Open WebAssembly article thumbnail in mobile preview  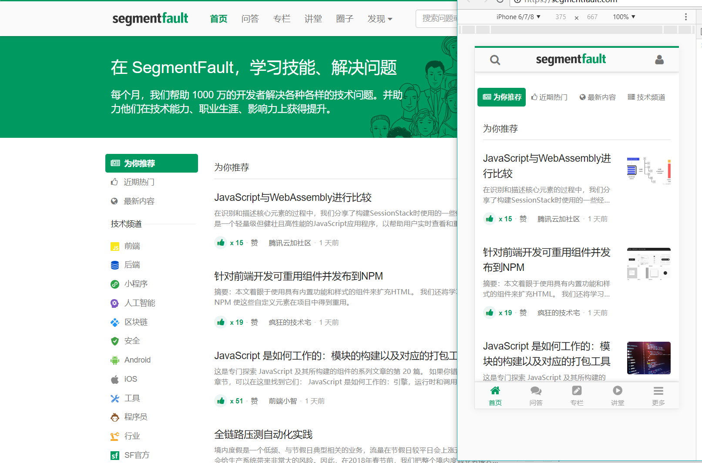tap(648, 170)
